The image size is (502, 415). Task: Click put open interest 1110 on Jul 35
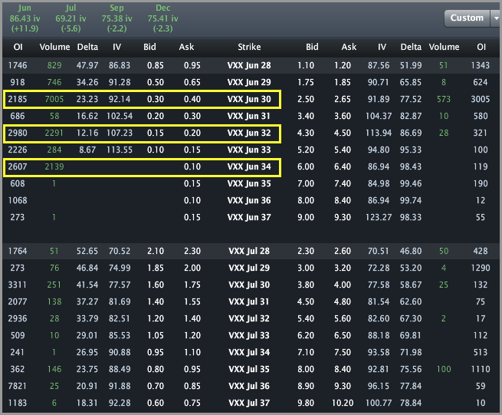click(481, 369)
